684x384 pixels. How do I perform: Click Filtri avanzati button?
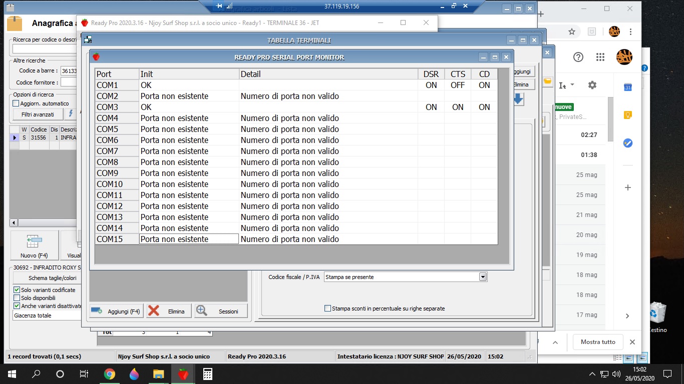(38, 114)
